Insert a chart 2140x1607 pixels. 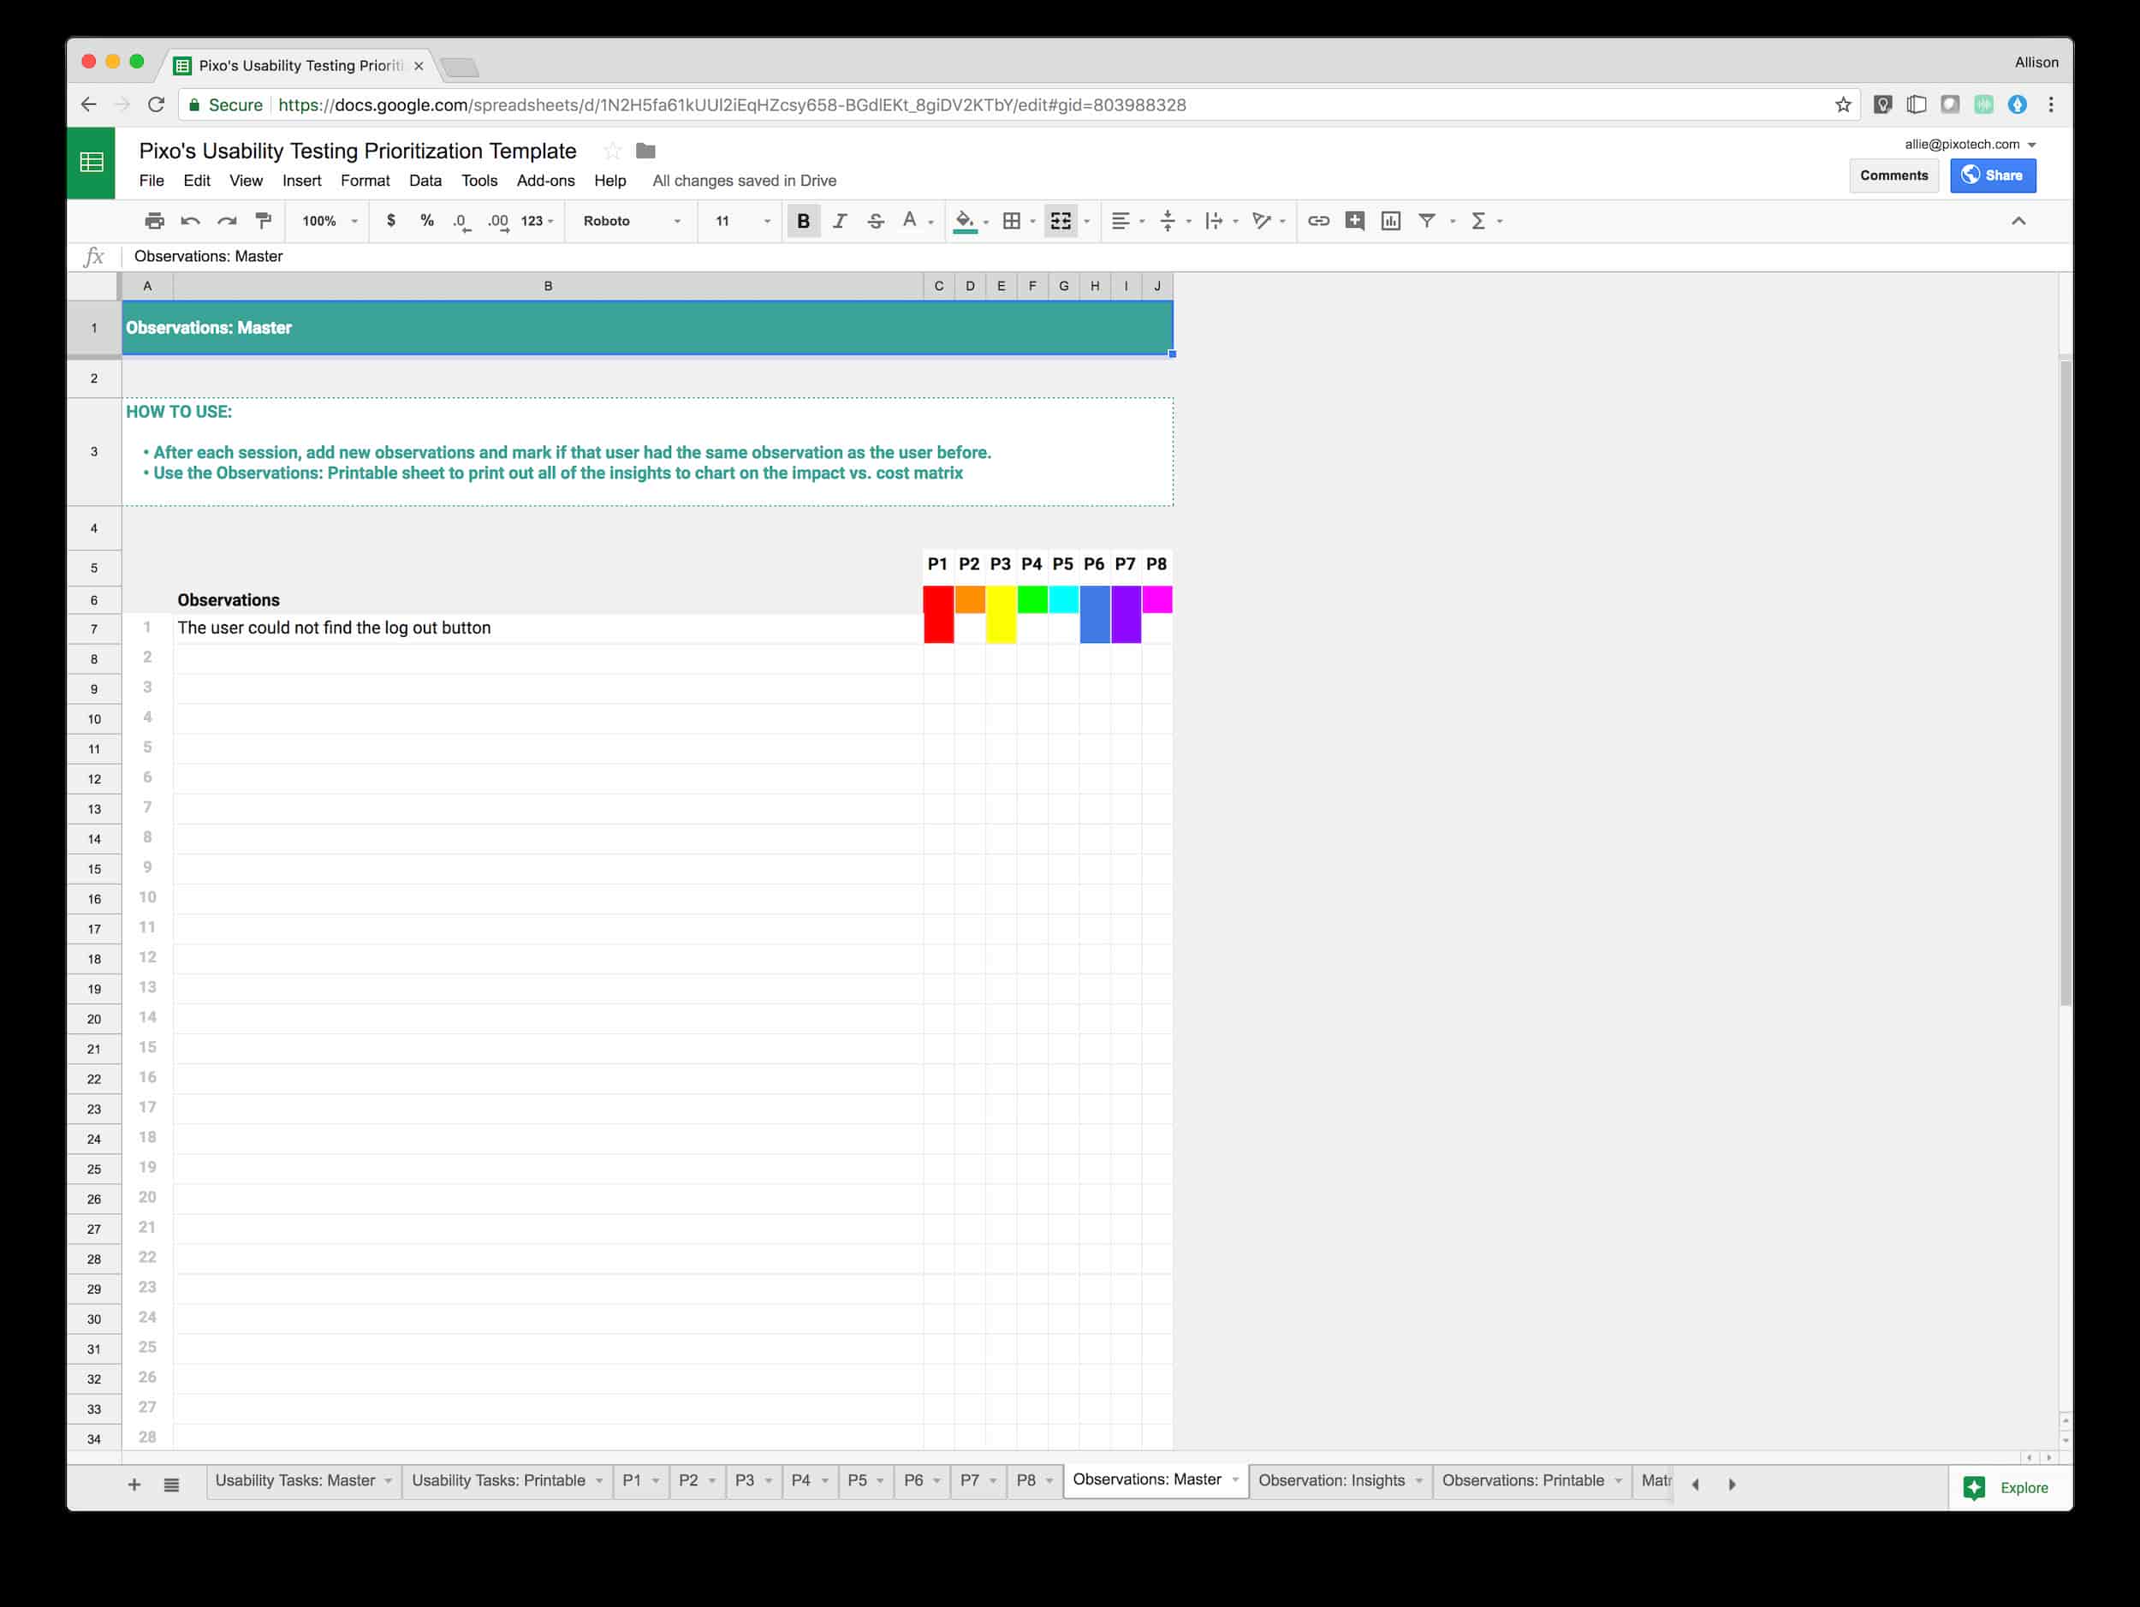tap(1390, 221)
